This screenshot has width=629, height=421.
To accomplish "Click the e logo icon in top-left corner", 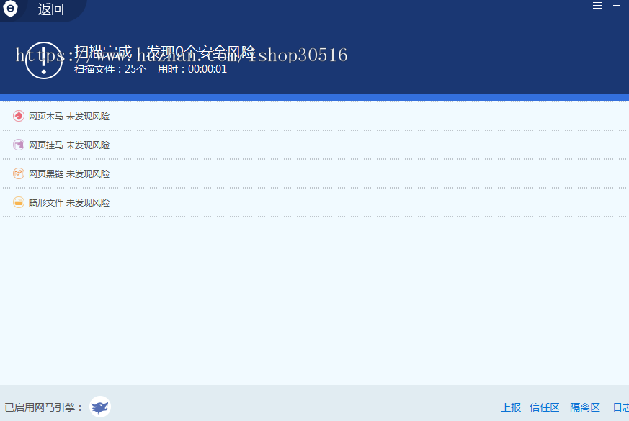I will click(x=9, y=9).
